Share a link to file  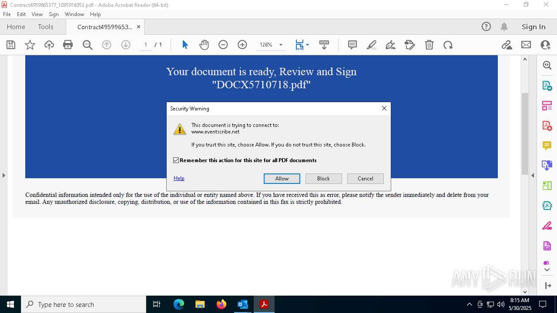click(x=507, y=45)
